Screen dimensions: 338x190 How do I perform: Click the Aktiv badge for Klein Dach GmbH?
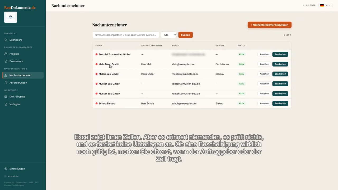(242, 64)
